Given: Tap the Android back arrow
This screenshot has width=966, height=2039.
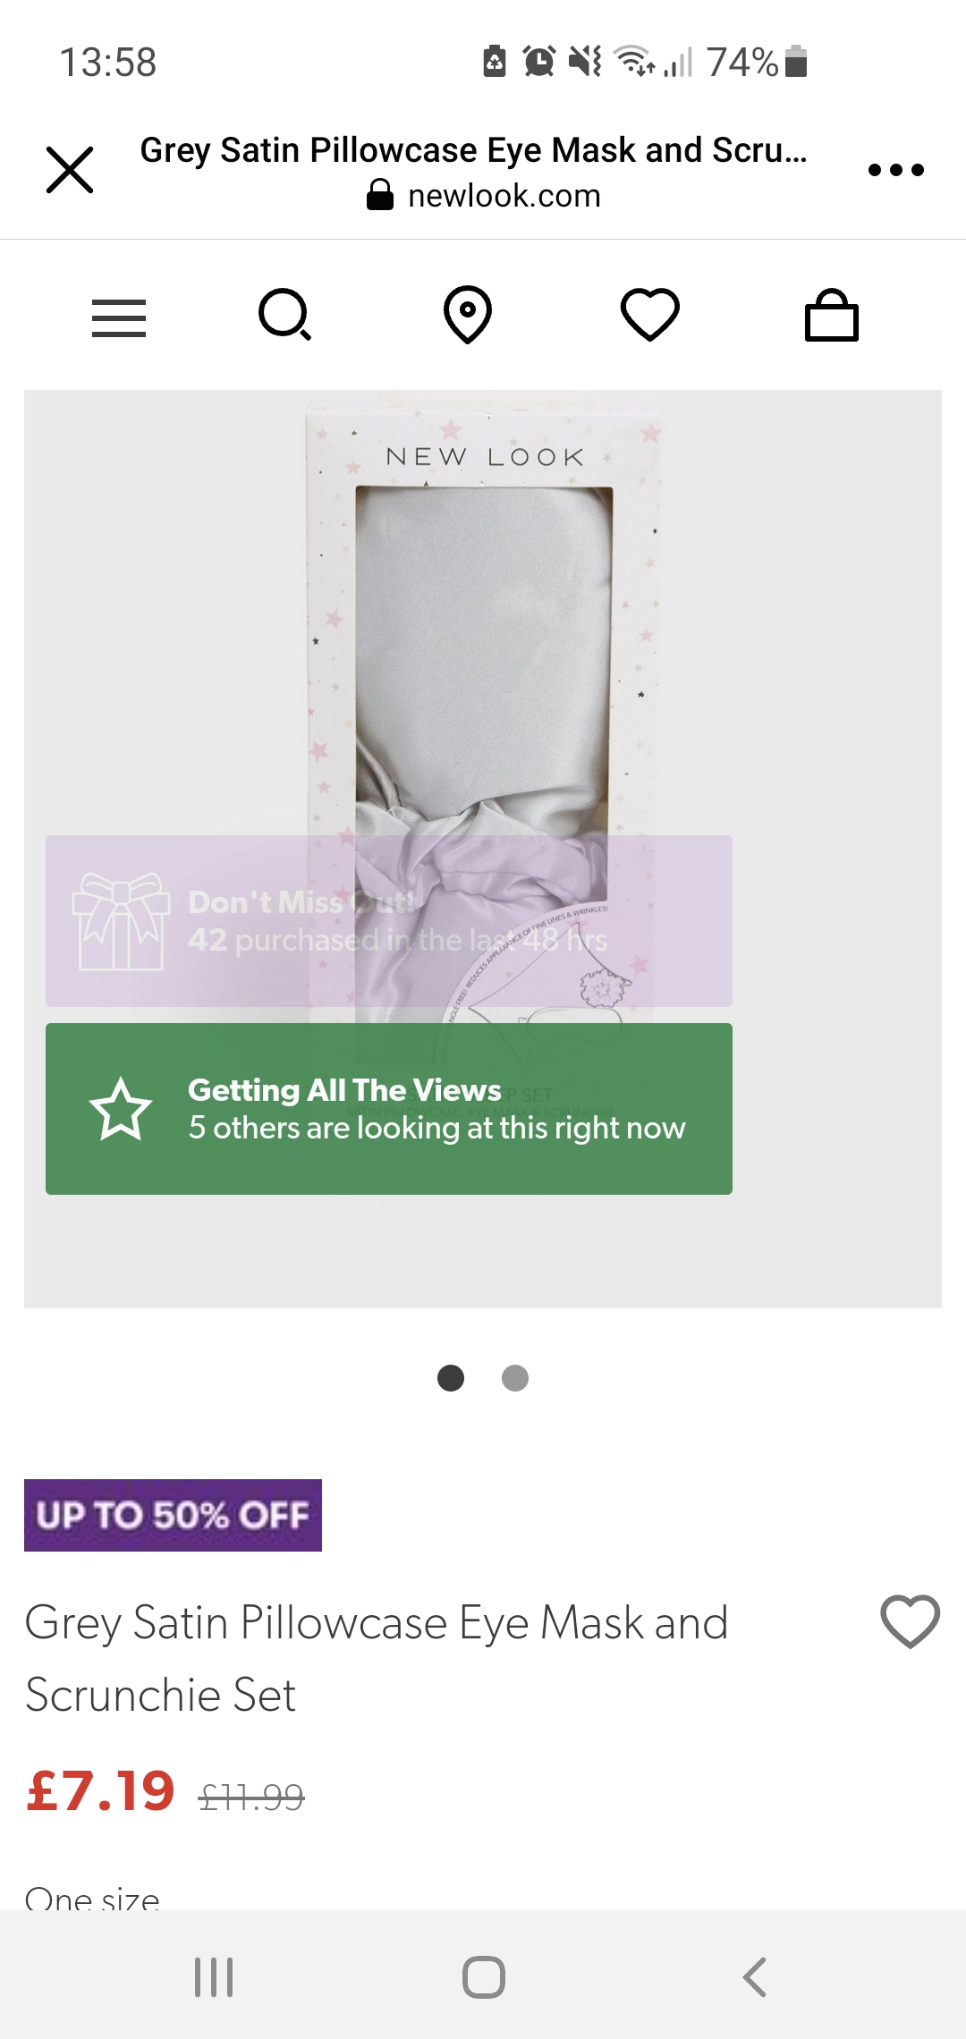Looking at the screenshot, I should [755, 1976].
